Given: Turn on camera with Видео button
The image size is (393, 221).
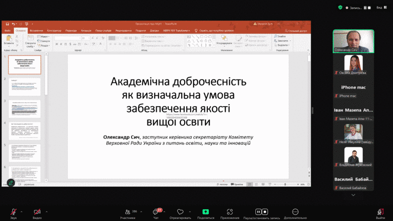Looking at the screenshot, I should 37,212.
